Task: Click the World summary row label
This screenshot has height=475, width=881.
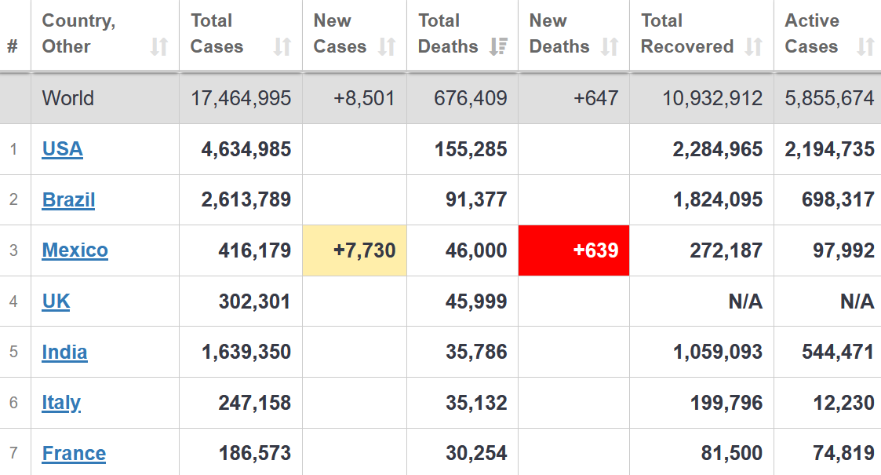Action: [68, 98]
